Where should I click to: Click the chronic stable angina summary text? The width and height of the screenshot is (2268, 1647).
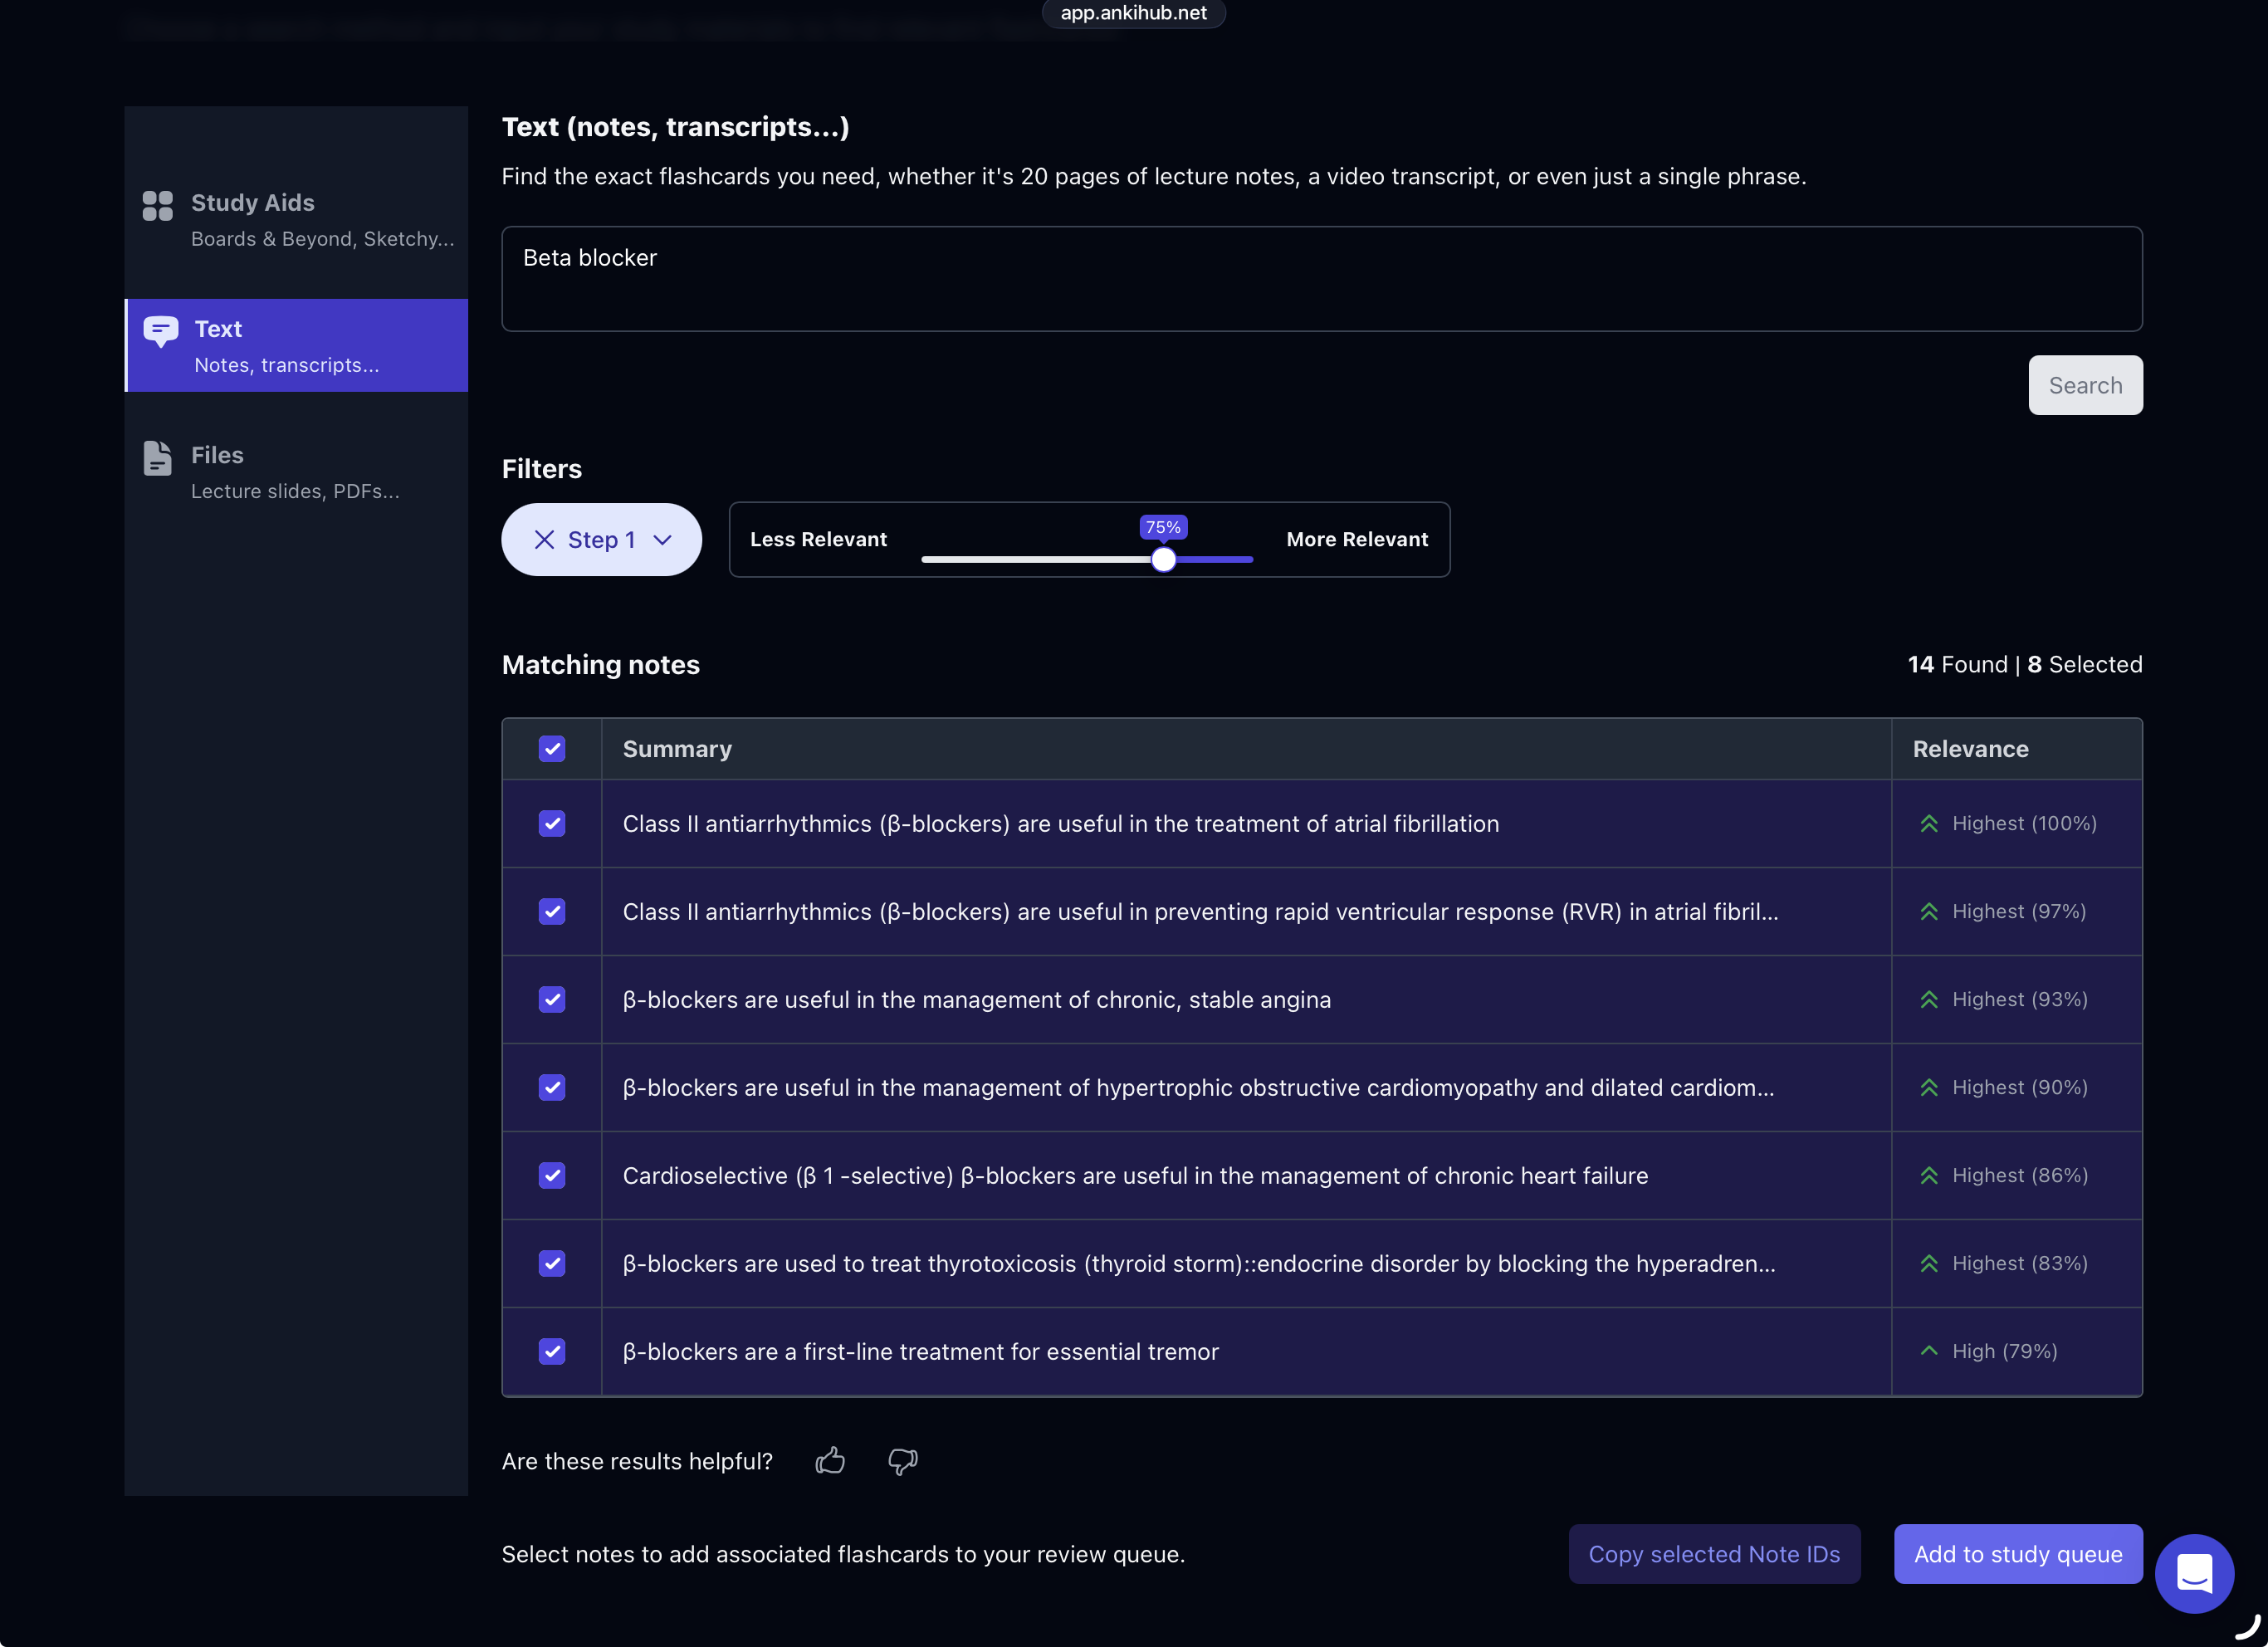tap(977, 1000)
